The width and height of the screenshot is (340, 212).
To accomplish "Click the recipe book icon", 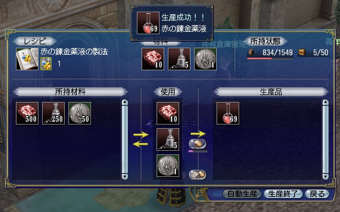I will [x=27, y=59].
